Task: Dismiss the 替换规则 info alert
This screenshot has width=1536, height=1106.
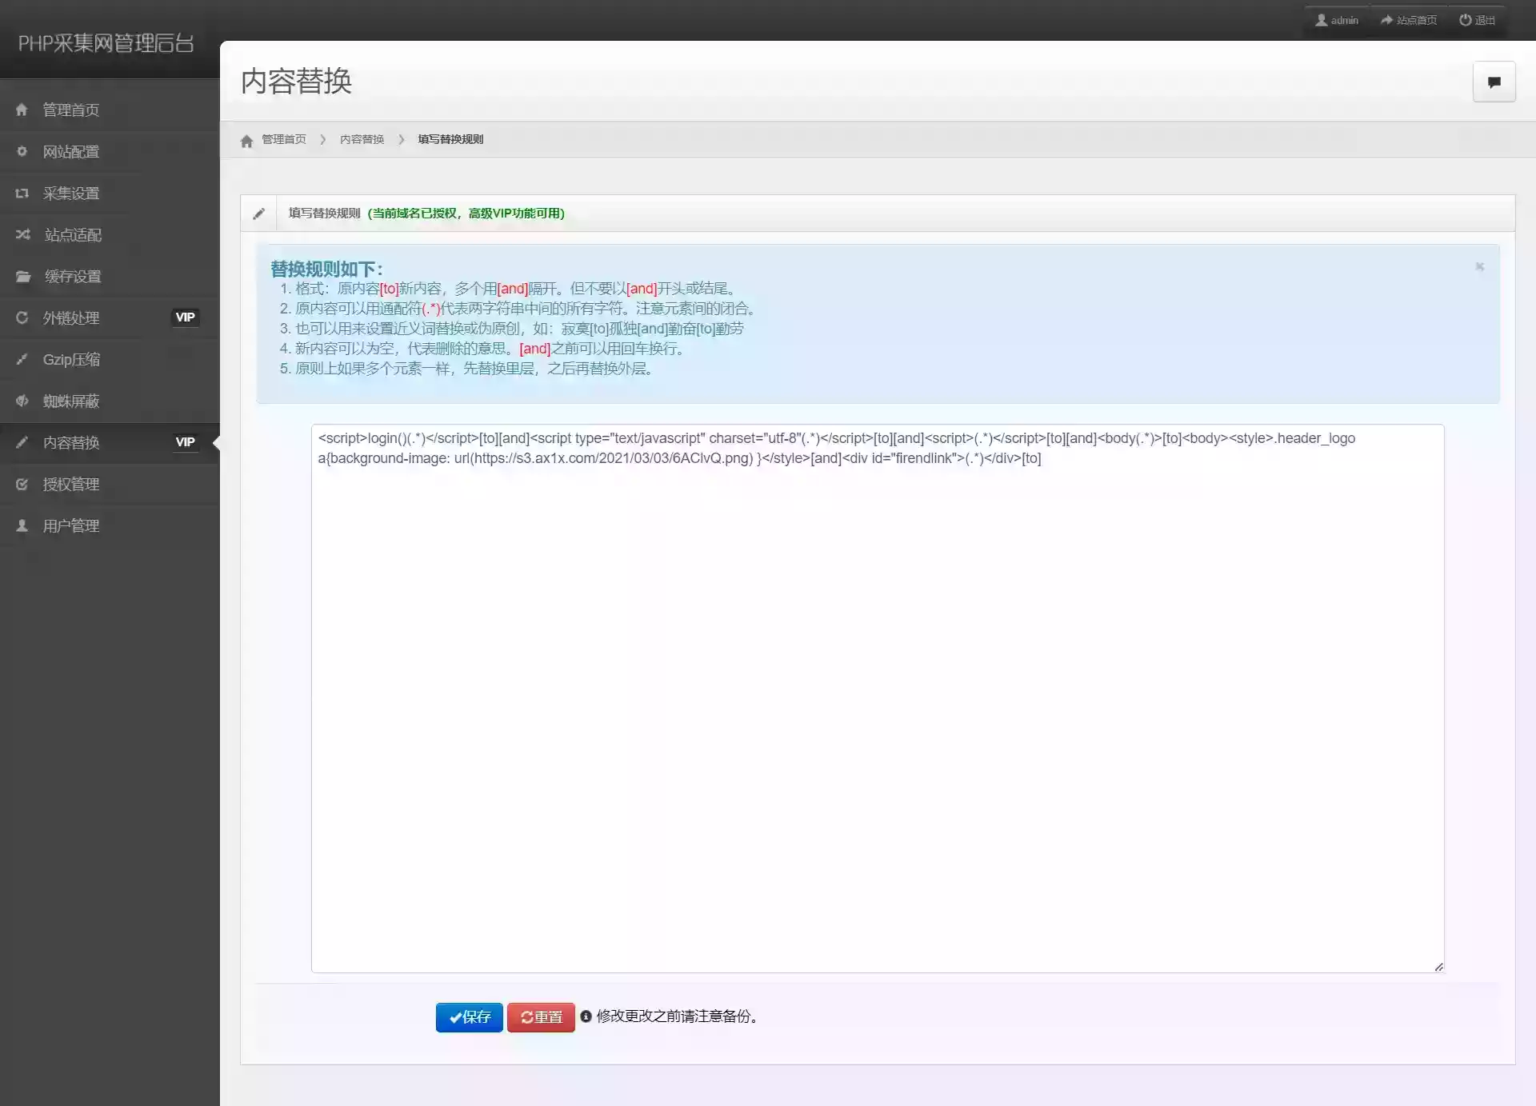Action: coord(1479,266)
